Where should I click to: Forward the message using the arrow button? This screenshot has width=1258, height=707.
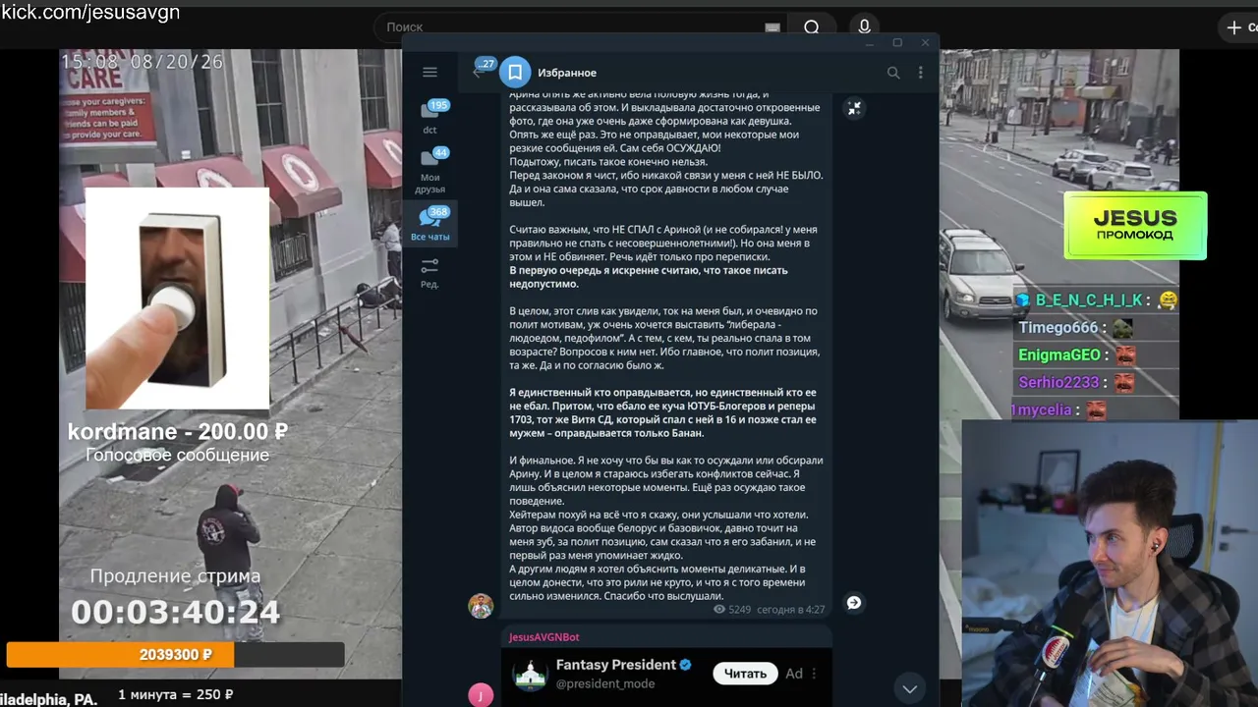[x=854, y=603]
